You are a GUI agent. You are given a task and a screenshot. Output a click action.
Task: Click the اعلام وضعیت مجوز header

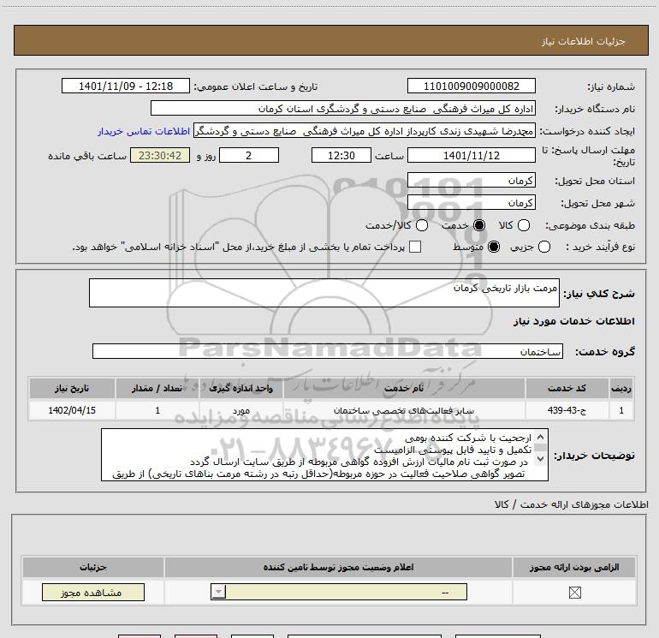[338, 567]
